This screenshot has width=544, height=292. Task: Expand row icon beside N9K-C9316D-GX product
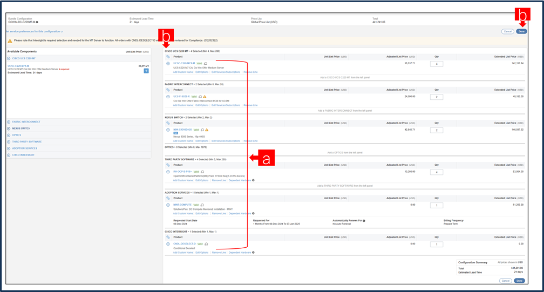coord(168,130)
